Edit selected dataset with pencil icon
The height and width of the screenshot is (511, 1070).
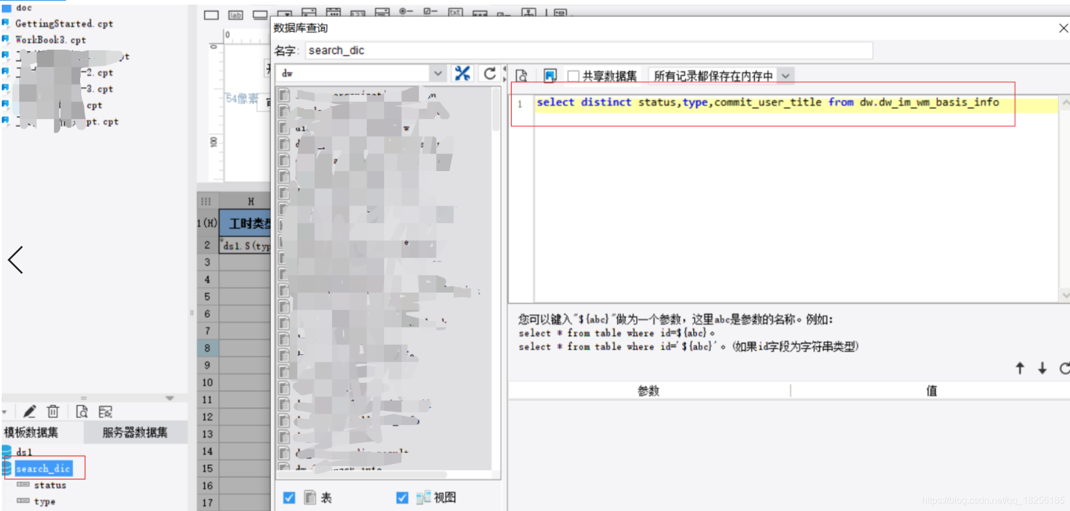point(29,412)
